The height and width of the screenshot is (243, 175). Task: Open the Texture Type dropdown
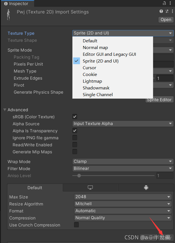pyautogui.click(x=123, y=33)
